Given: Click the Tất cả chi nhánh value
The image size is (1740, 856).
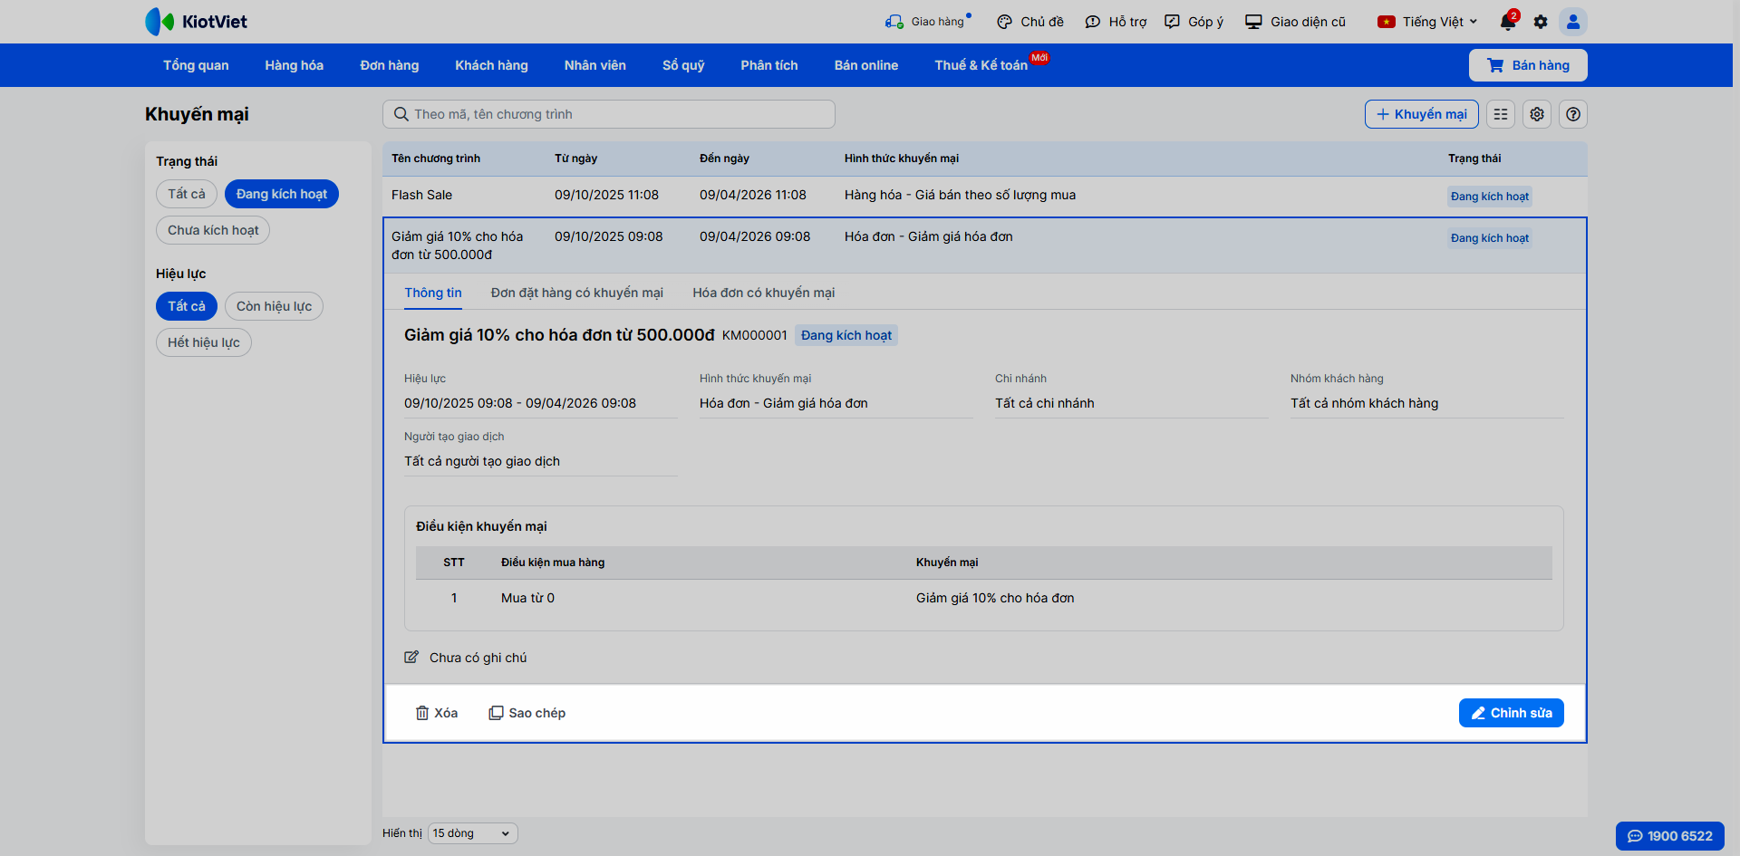Looking at the screenshot, I should (x=1045, y=403).
